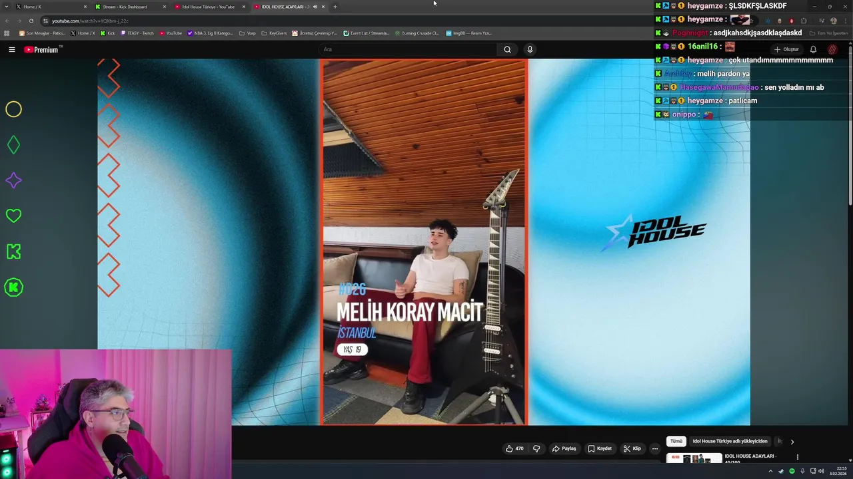Dislike the video with thumbs-down
The height and width of the screenshot is (479, 853).
point(536,448)
